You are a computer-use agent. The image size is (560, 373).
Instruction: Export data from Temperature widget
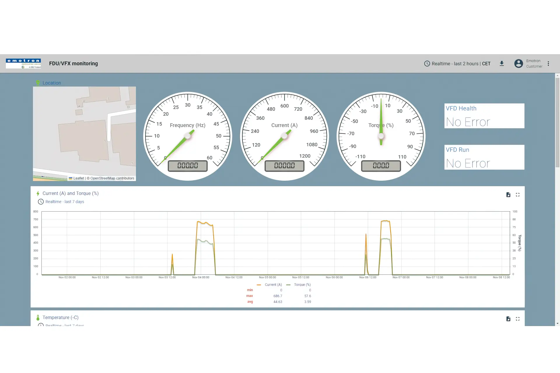point(508,319)
